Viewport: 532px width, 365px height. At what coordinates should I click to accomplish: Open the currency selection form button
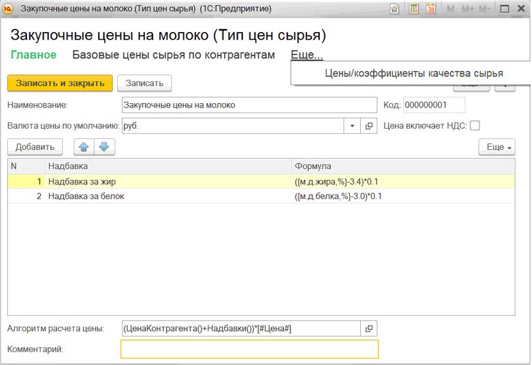(369, 126)
